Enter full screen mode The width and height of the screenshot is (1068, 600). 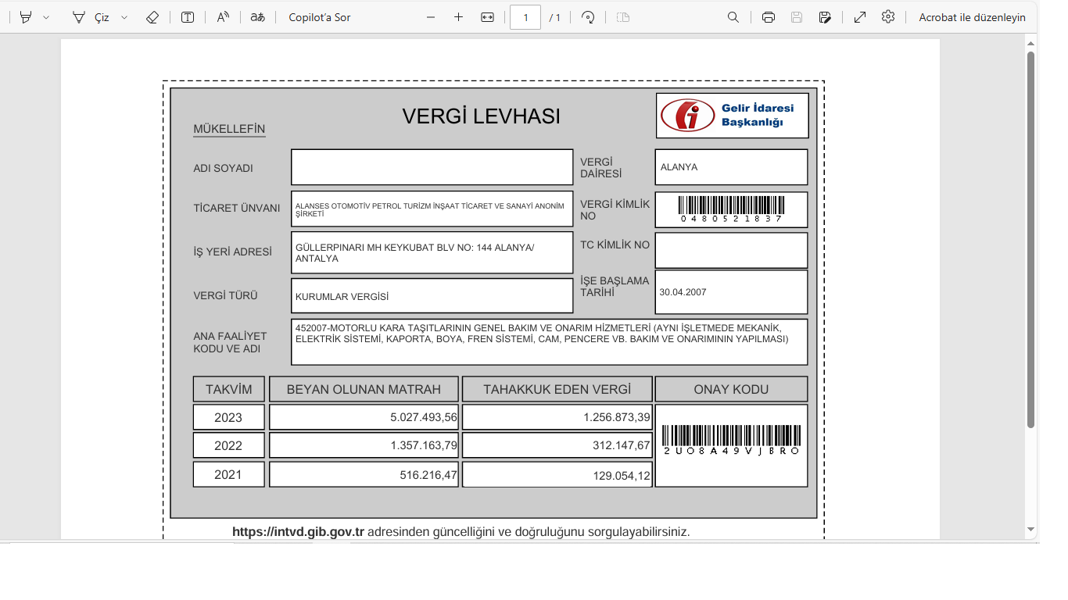pyautogui.click(x=860, y=17)
